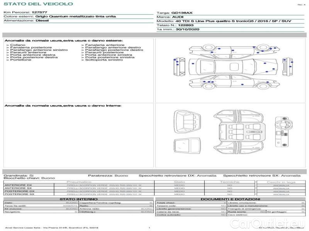
Task: Select the chassis number 122893
Action: pos(186,25)
